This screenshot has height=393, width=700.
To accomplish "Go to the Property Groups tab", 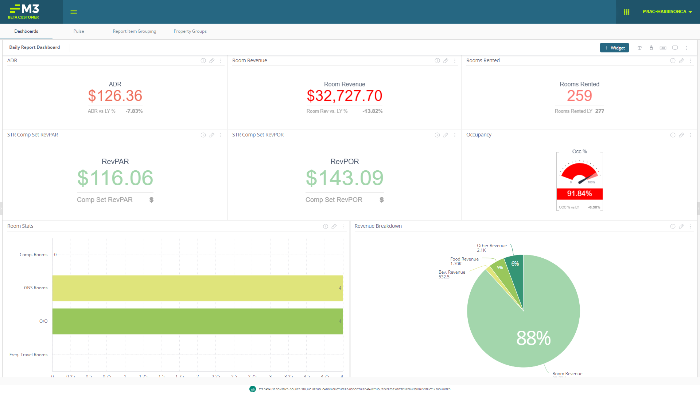I will pos(190,31).
